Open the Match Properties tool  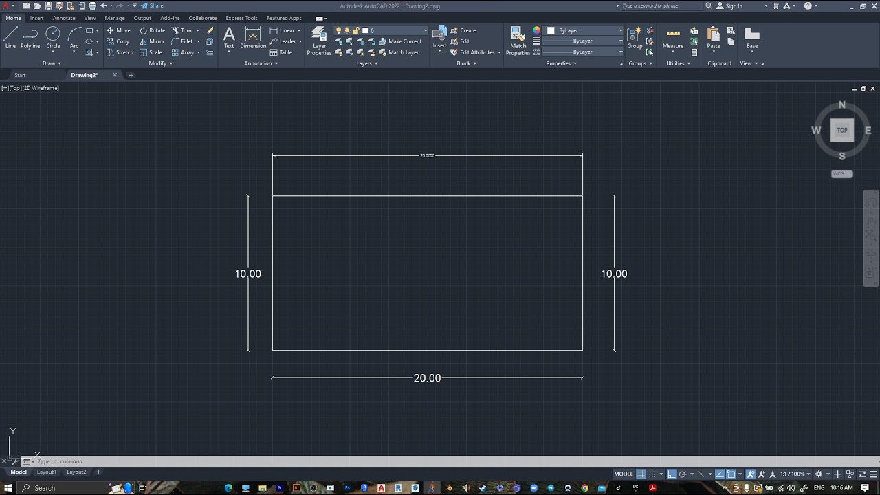pos(518,41)
